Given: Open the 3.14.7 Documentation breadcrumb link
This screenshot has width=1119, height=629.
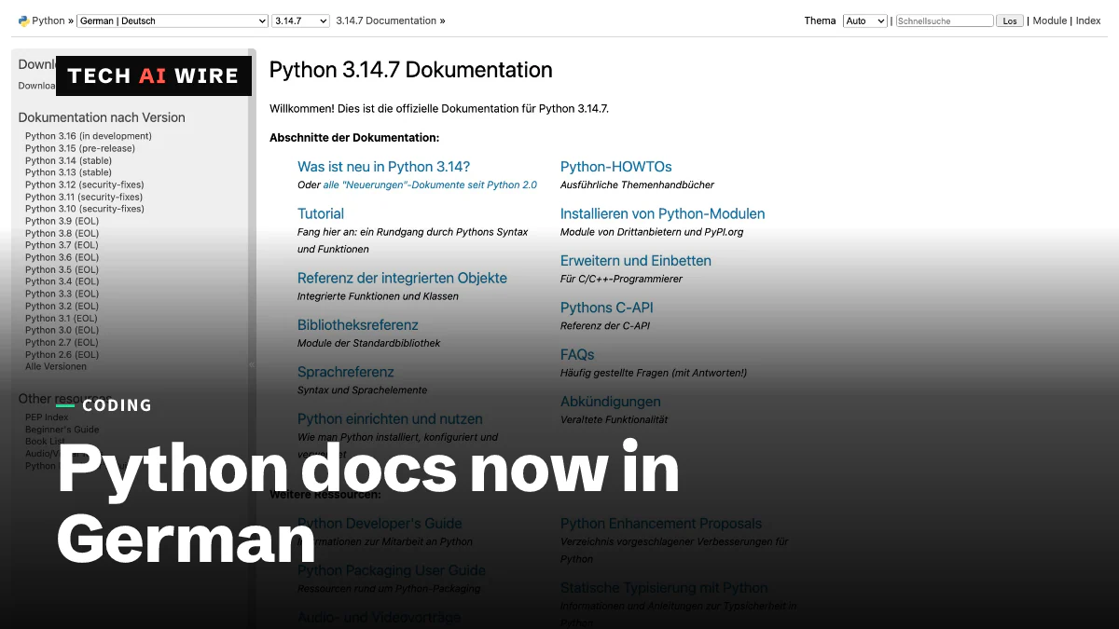Looking at the screenshot, I should (386, 21).
